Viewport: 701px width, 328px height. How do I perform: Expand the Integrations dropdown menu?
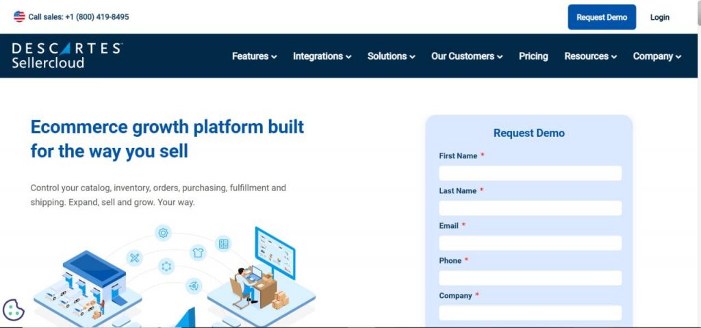pyautogui.click(x=322, y=56)
